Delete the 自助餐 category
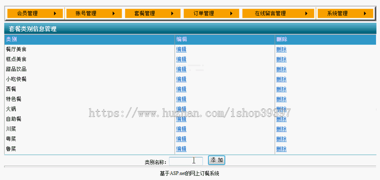The width and height of the screenshot is (380, 180). pos(281,119)
